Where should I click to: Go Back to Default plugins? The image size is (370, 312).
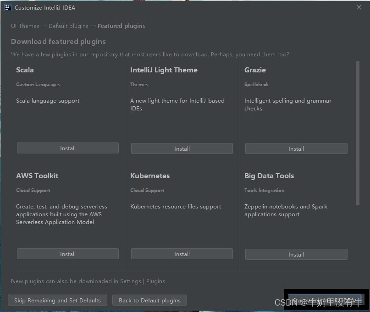(149, 300)
